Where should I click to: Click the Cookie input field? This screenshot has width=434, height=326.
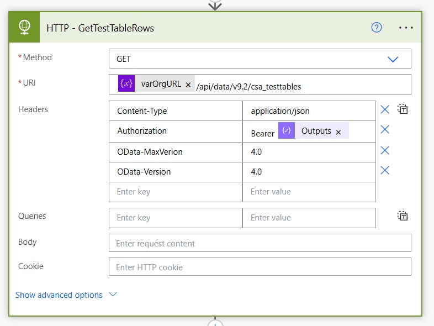click(x=260, y=267)
